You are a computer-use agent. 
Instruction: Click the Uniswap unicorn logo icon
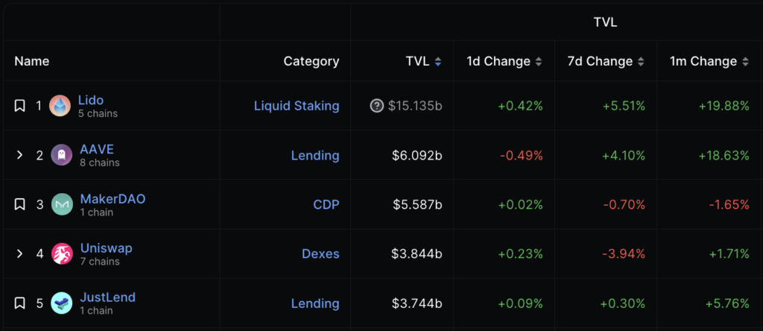click(62, 253)
